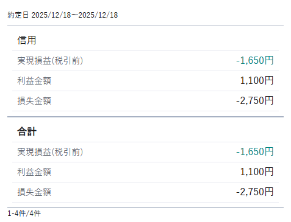Click 損失金額 label in 信用 section
This screenshot has height=222, width=291.
tap(34, 101)
